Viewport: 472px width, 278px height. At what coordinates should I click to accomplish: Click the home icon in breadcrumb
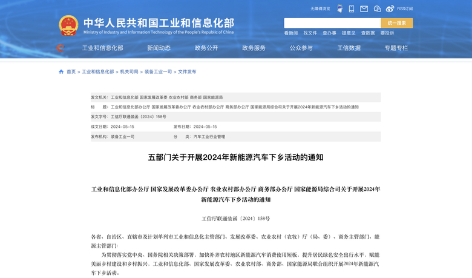[61, 71]
